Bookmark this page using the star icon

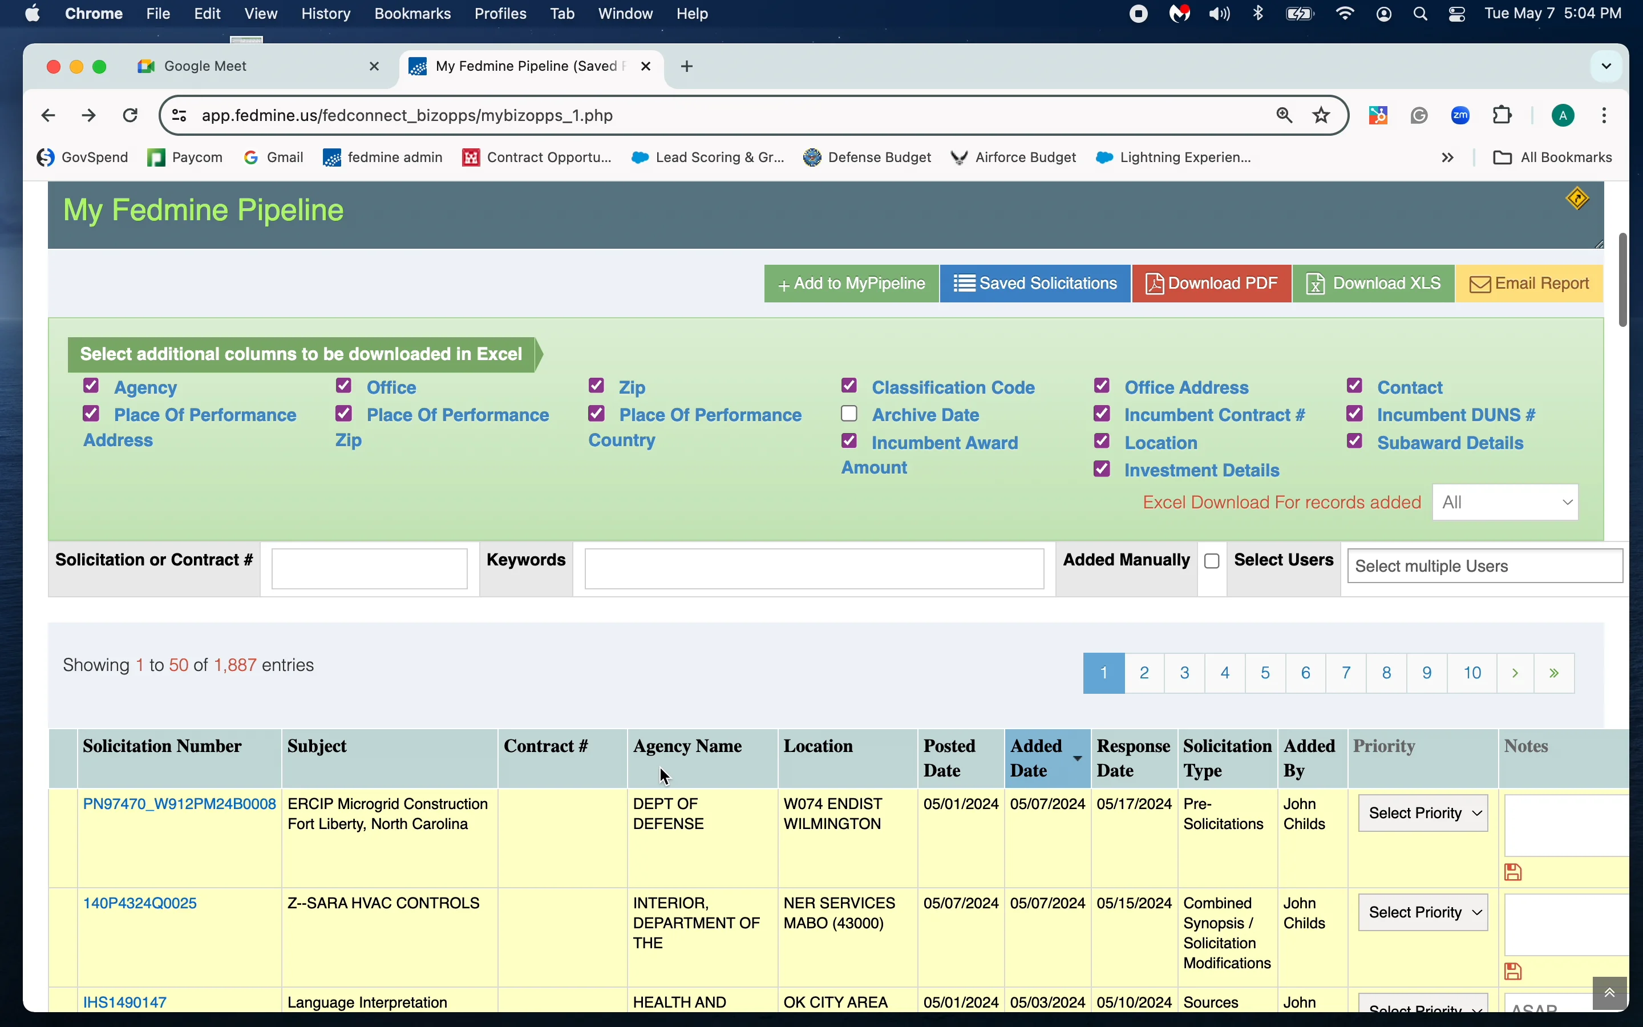click(x=1321, y=115)
